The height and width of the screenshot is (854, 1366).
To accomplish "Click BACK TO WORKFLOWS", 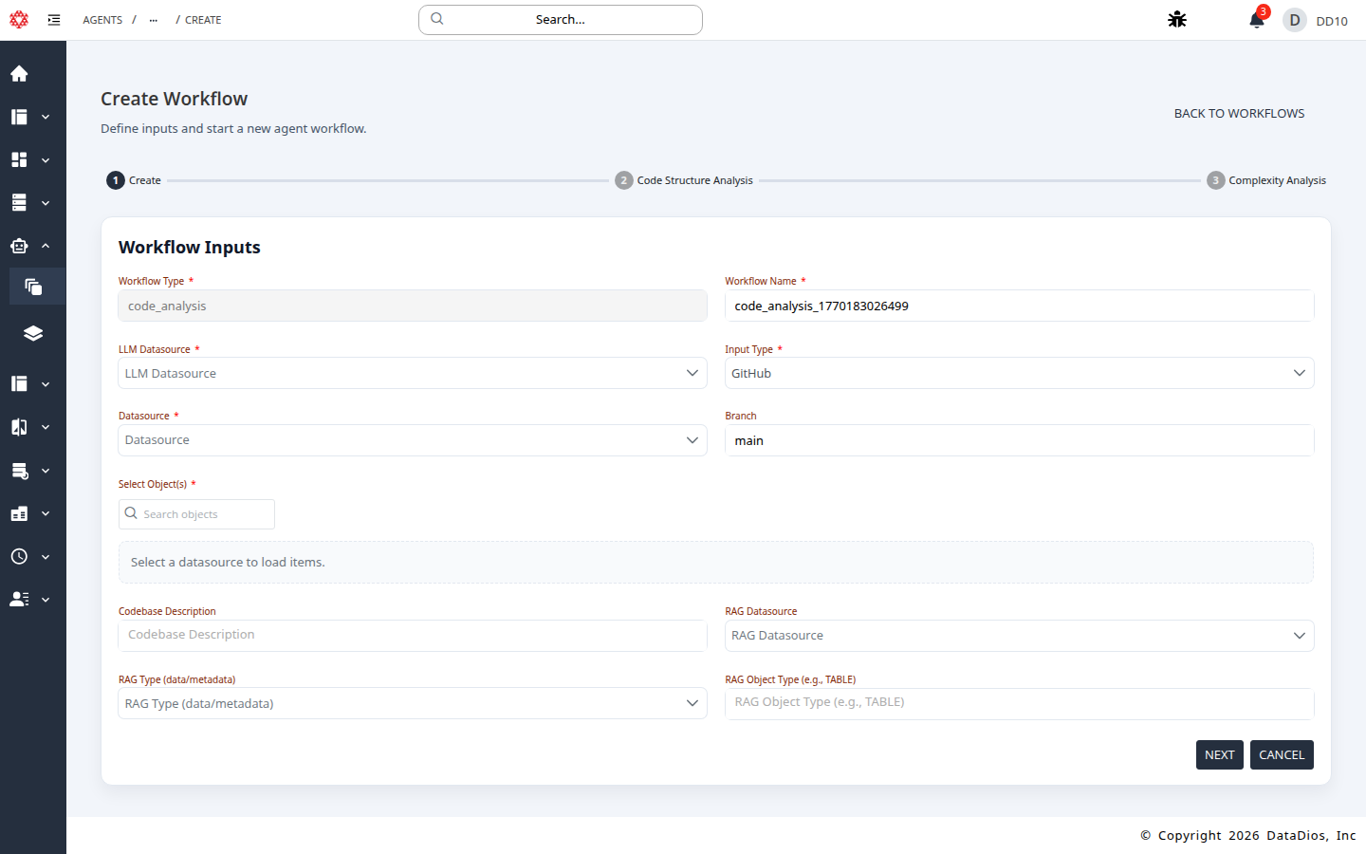I will pos(1239,113).
